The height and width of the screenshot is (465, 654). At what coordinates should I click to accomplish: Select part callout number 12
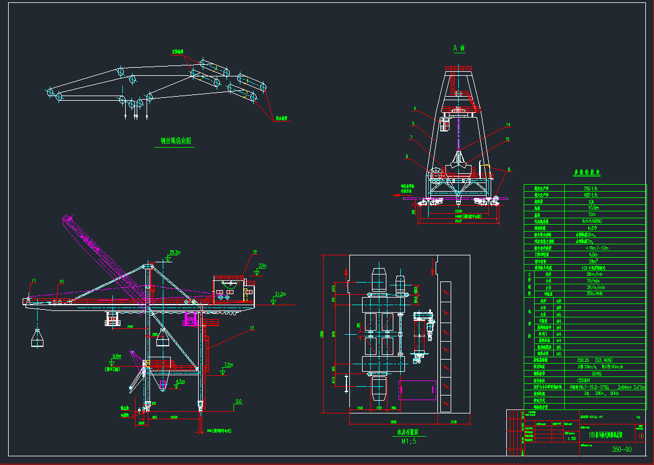[x=254, y=252]
